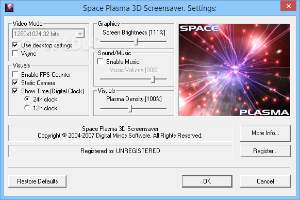This screenshot has width=300, height=200.
Task: Click the '1280x1024 32 bits' field text
Action: [x=37, y=34]
